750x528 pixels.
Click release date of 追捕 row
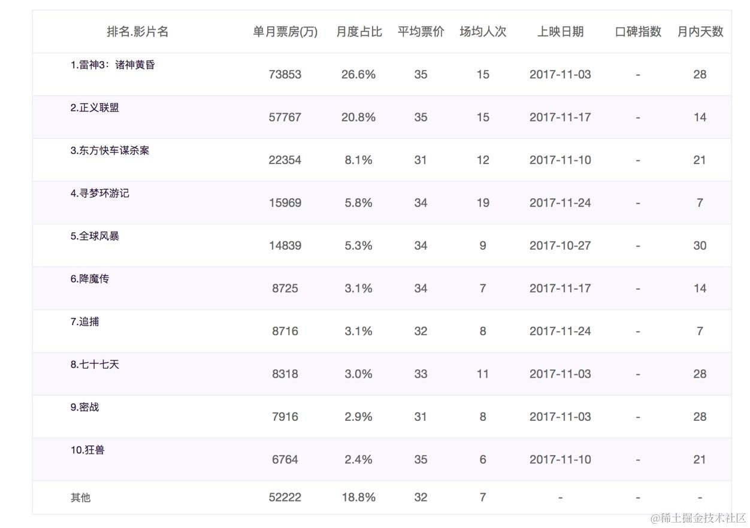click(560, 331)
